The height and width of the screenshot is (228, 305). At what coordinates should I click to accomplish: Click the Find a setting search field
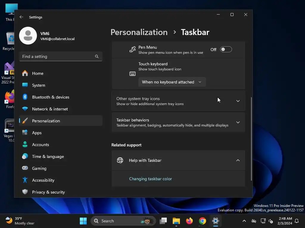pos(61,56)
